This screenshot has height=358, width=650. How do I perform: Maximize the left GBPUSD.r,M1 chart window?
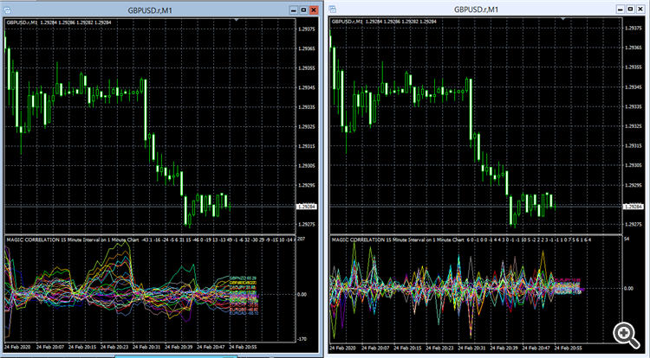pos(304,10)
